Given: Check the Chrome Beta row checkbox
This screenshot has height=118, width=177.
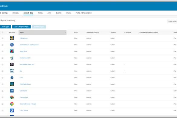Looking at the screenshot, I should pyautogui.click(x=2, y=97).
